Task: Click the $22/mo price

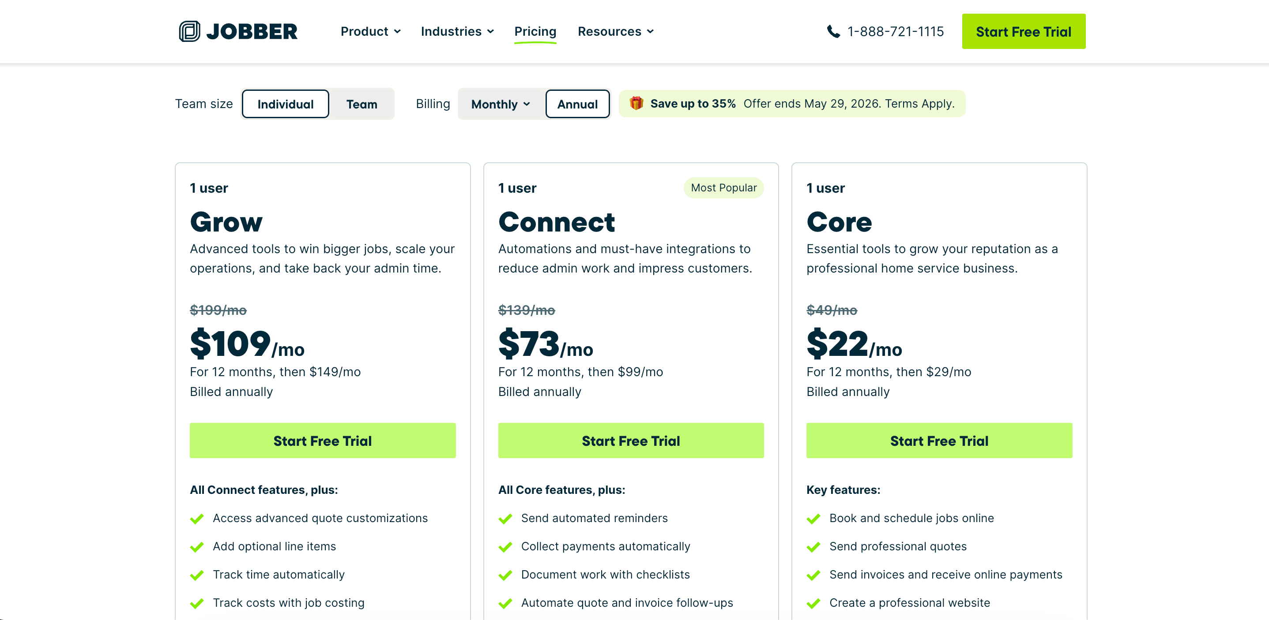Action: (x=854, y=344)
